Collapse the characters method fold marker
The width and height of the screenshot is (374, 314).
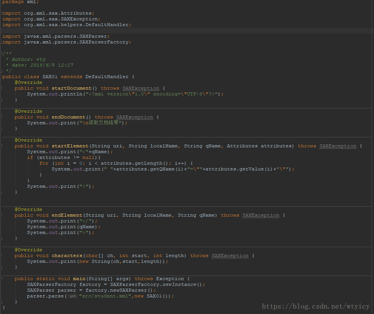point(1,256)
